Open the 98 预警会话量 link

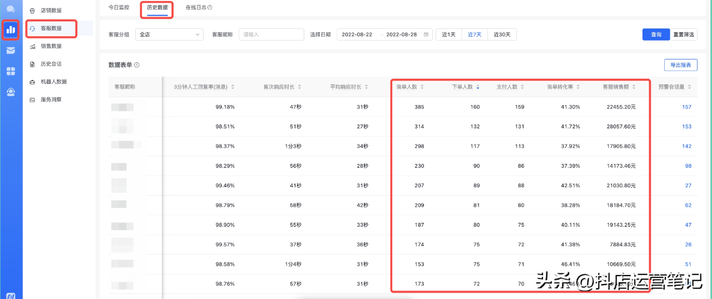688,166
